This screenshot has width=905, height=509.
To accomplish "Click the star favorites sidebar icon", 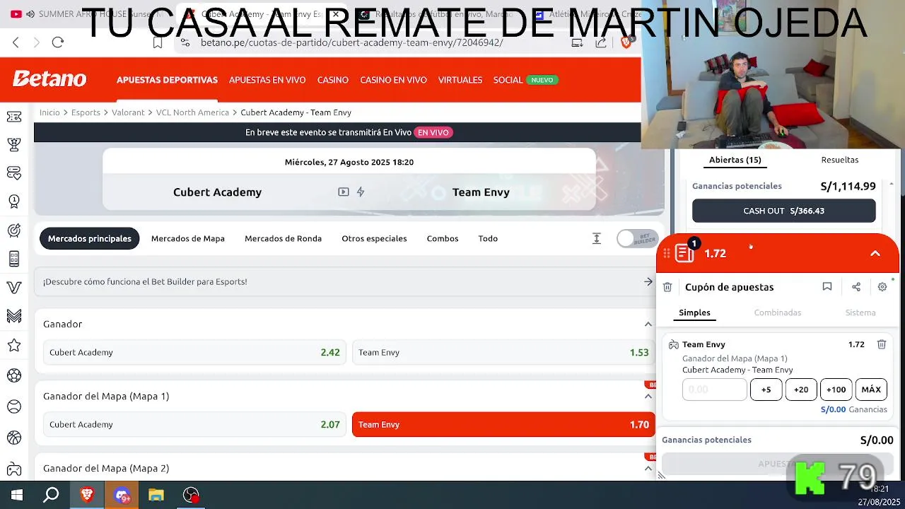I will [14, 345].
